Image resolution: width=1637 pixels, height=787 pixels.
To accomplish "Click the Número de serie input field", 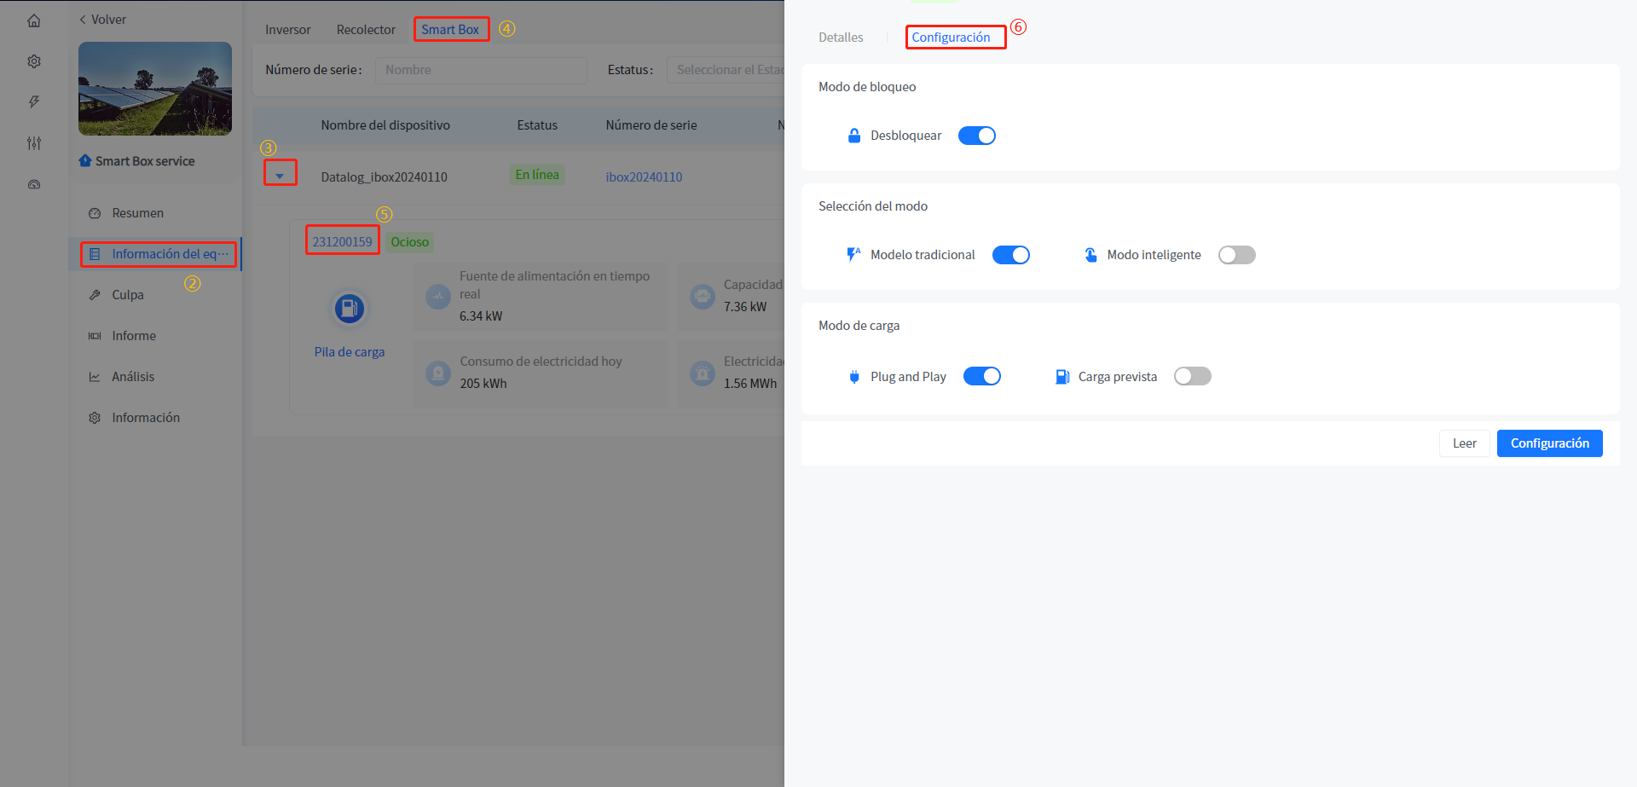I will [481, 70].
